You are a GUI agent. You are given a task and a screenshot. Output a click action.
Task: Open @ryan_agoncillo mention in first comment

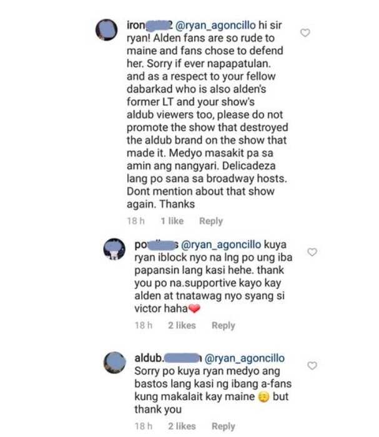215,26
